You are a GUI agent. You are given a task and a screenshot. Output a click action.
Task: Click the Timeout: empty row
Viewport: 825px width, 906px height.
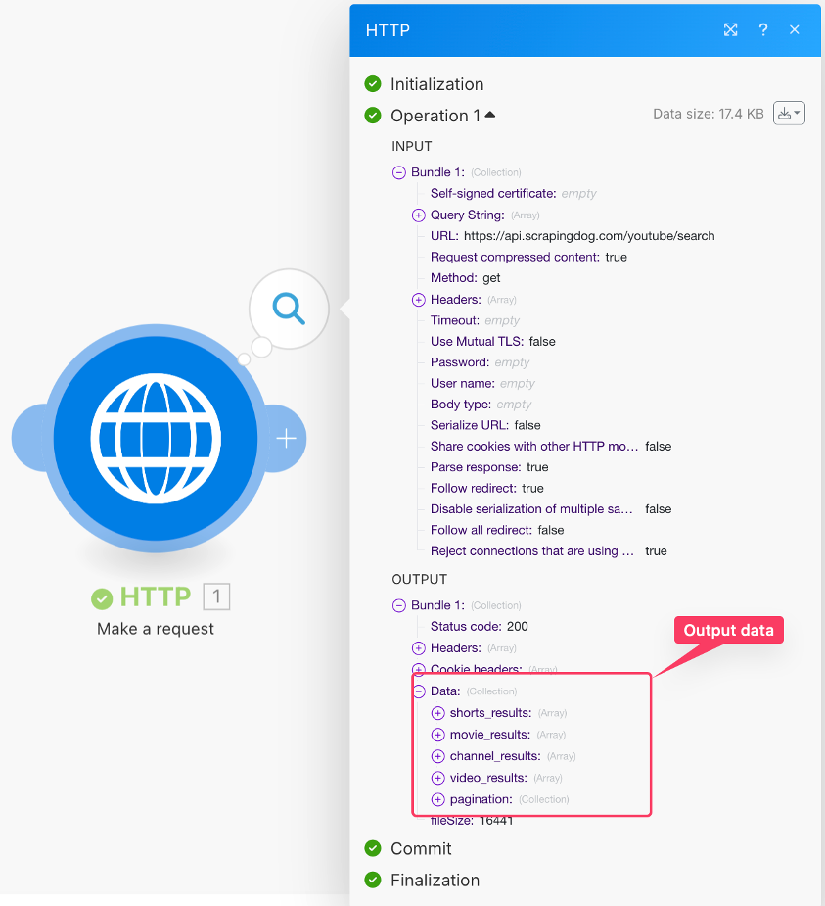coord(476,320)
